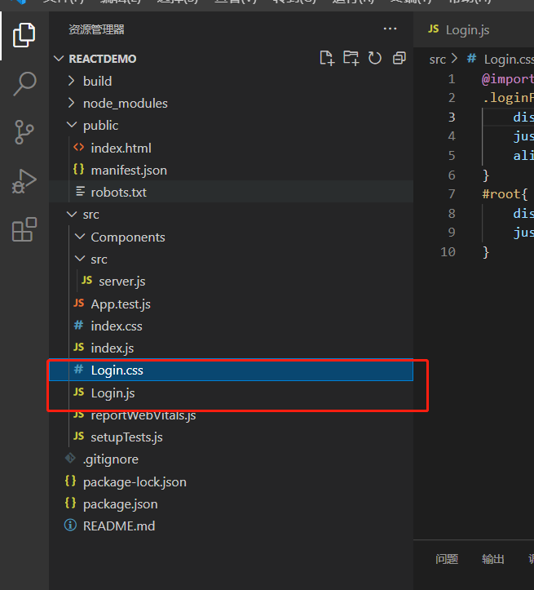Click line number 7 in editor gutter
This screenshot has width=534, height=590.
point(452,193)
